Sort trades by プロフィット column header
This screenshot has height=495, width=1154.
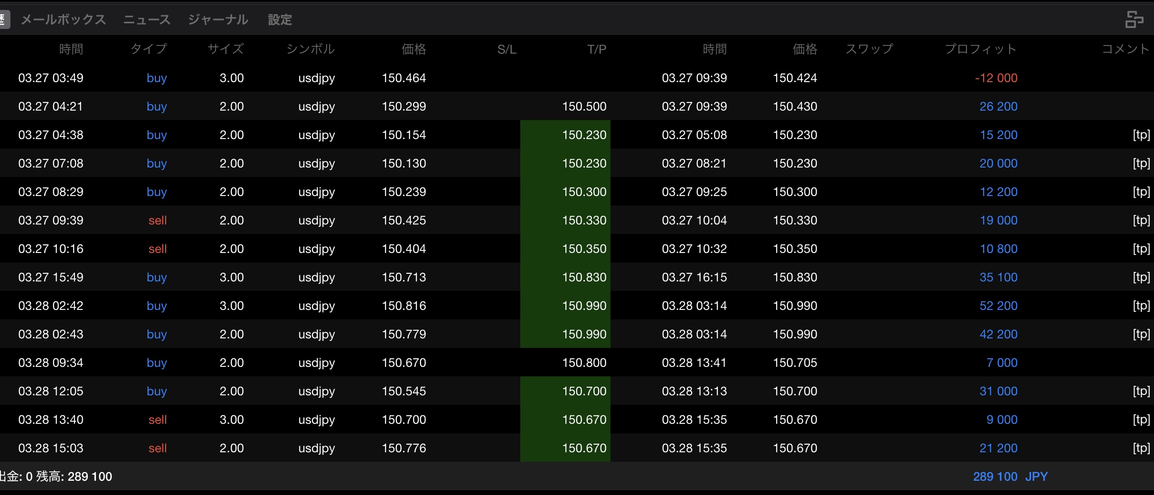tap(980, 49)
